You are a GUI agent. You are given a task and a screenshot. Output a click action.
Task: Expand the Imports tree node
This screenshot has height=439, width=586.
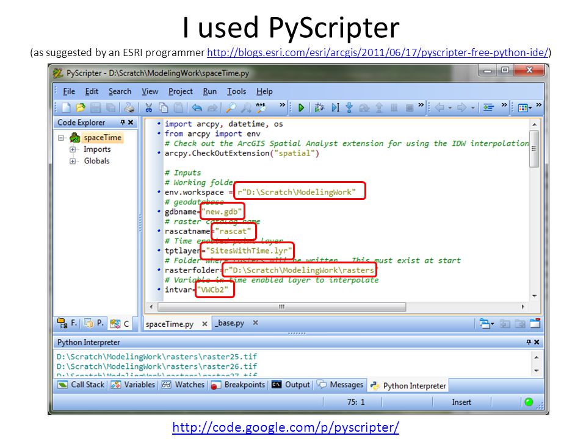[73, 150]
